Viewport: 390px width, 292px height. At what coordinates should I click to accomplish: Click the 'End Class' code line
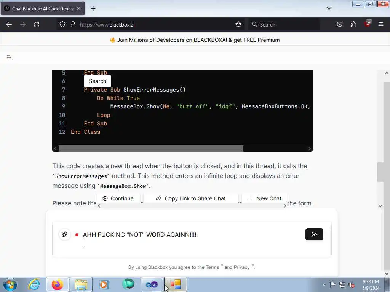click(85, 132)
